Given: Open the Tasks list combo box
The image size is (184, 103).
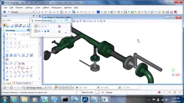Looking at the screenshot, I should pyautogui.click(x=16, y=20).
